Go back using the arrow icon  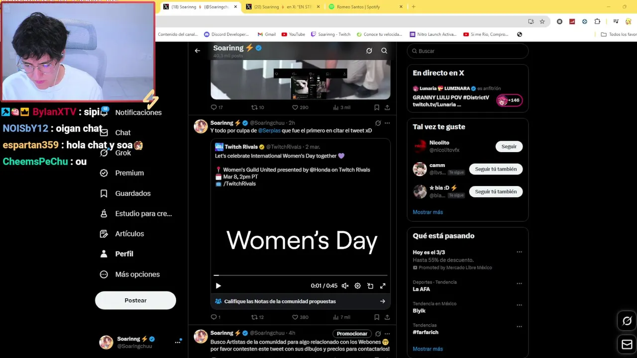[x=198, y=51]
